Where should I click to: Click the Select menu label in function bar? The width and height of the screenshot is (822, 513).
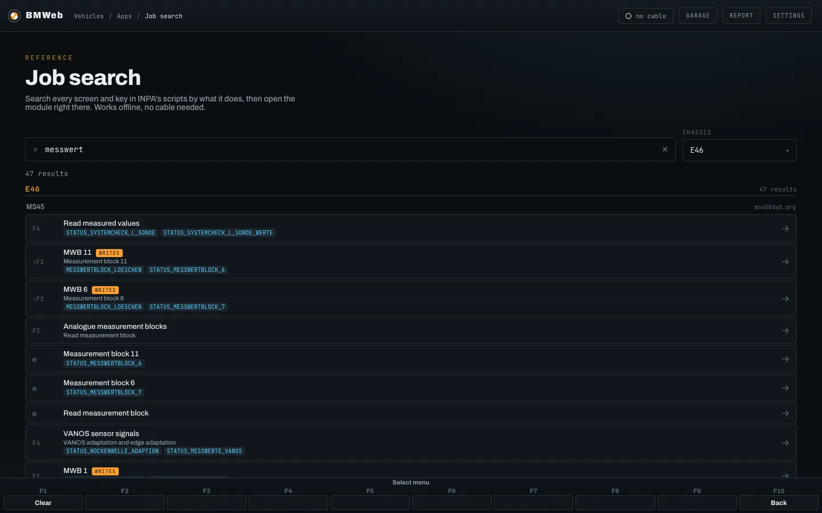pos(411,483)
